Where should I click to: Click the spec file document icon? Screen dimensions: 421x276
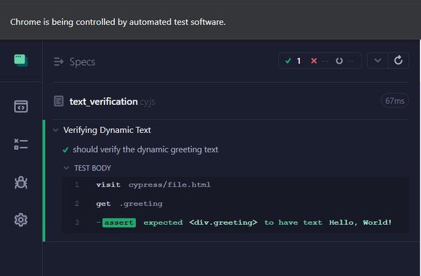click(x=59, y=101)
